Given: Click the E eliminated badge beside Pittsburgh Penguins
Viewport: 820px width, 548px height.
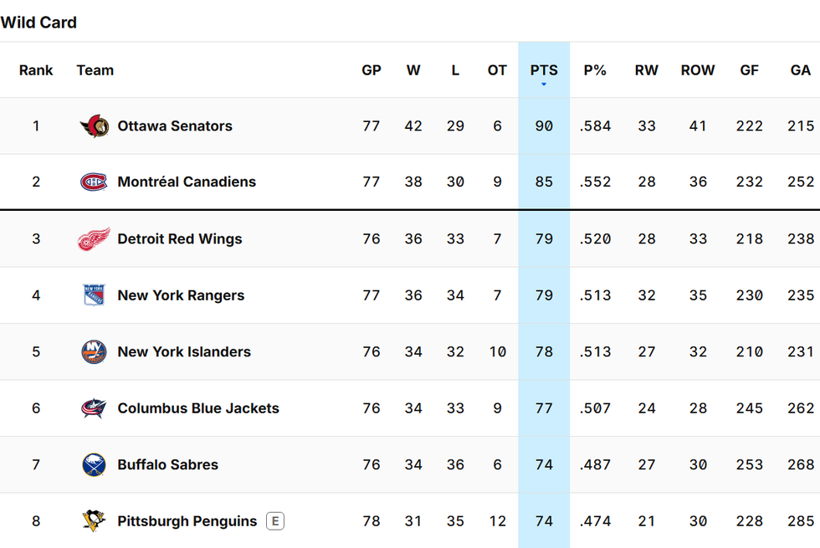Looking at the screenshot, I should click(276, 520).
